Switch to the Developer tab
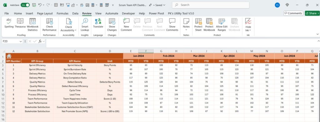 (128, 13)
